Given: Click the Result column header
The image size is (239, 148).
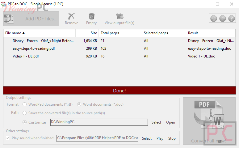Looking at the screenshot, I should pos(211,33).
